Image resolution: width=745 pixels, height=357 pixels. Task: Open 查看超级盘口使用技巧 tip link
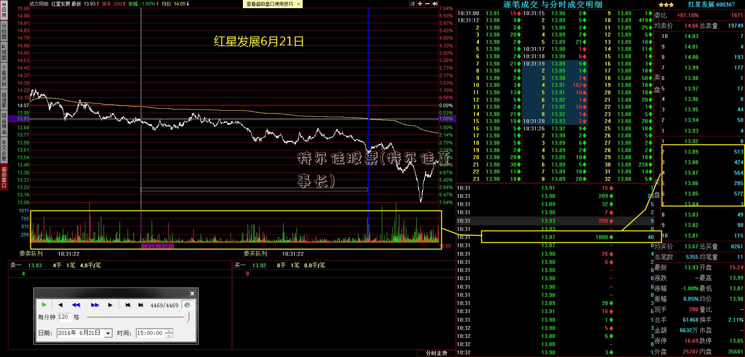(x=270, y=4)
